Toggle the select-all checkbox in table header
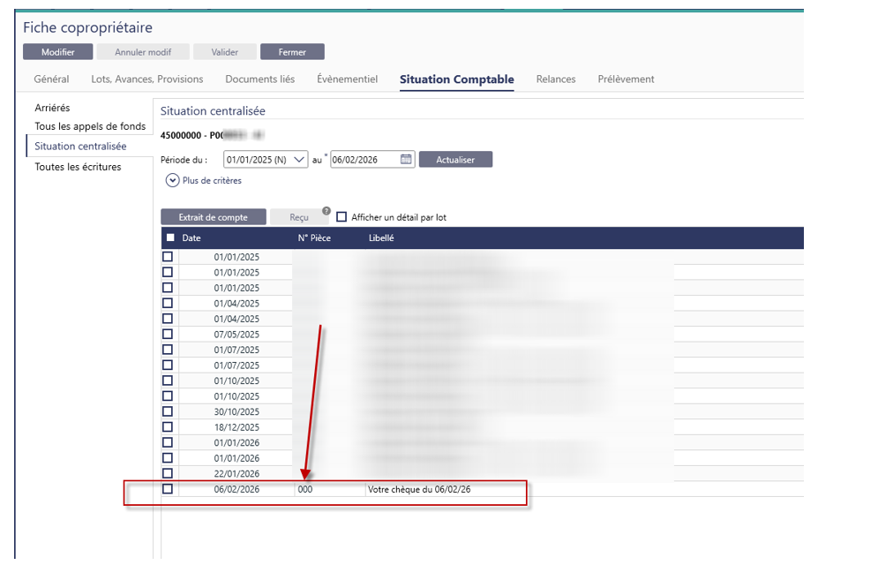The image size is (878, 580). click(170, 237)
